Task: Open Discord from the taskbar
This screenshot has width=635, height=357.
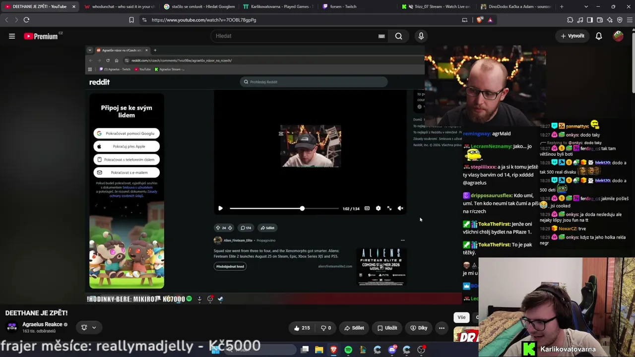Action: pyautogui.click(x=392, y=350)
